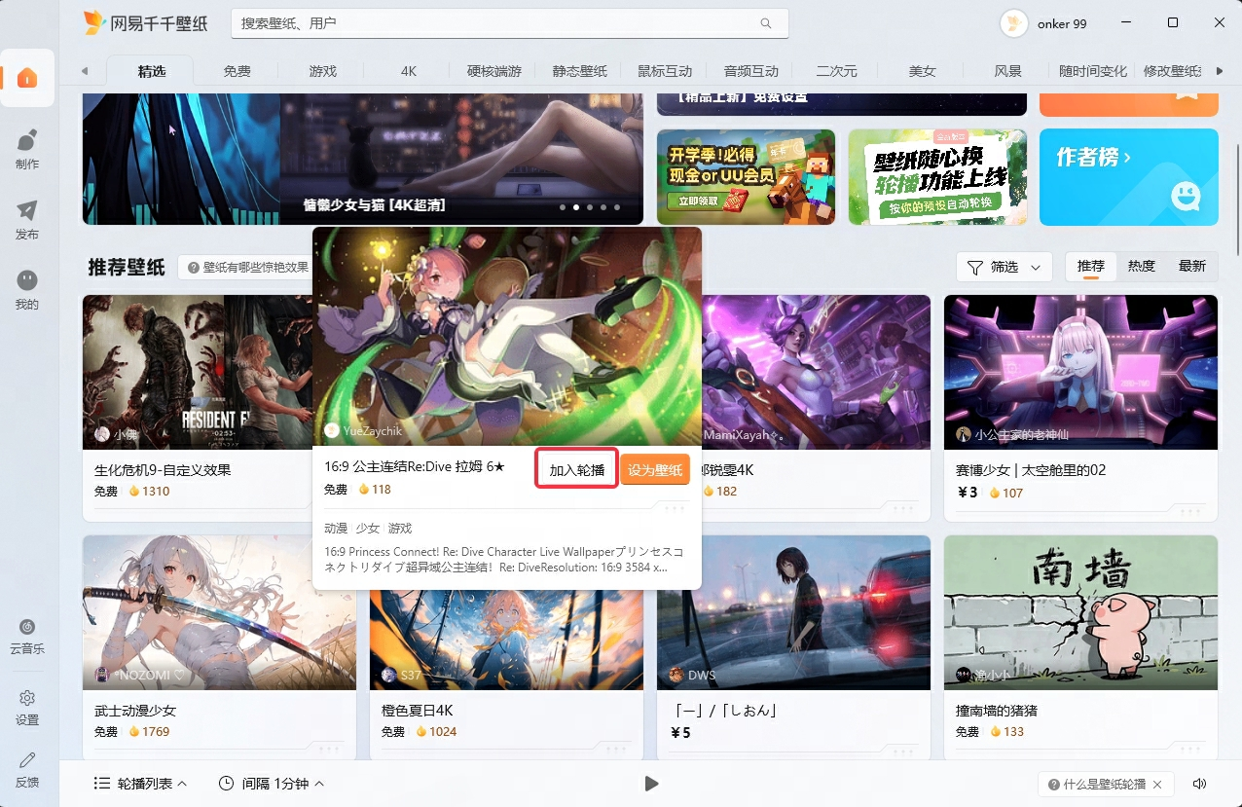Click the search magnifier icon
This screenshot has height=807, width=1242.
766,23
